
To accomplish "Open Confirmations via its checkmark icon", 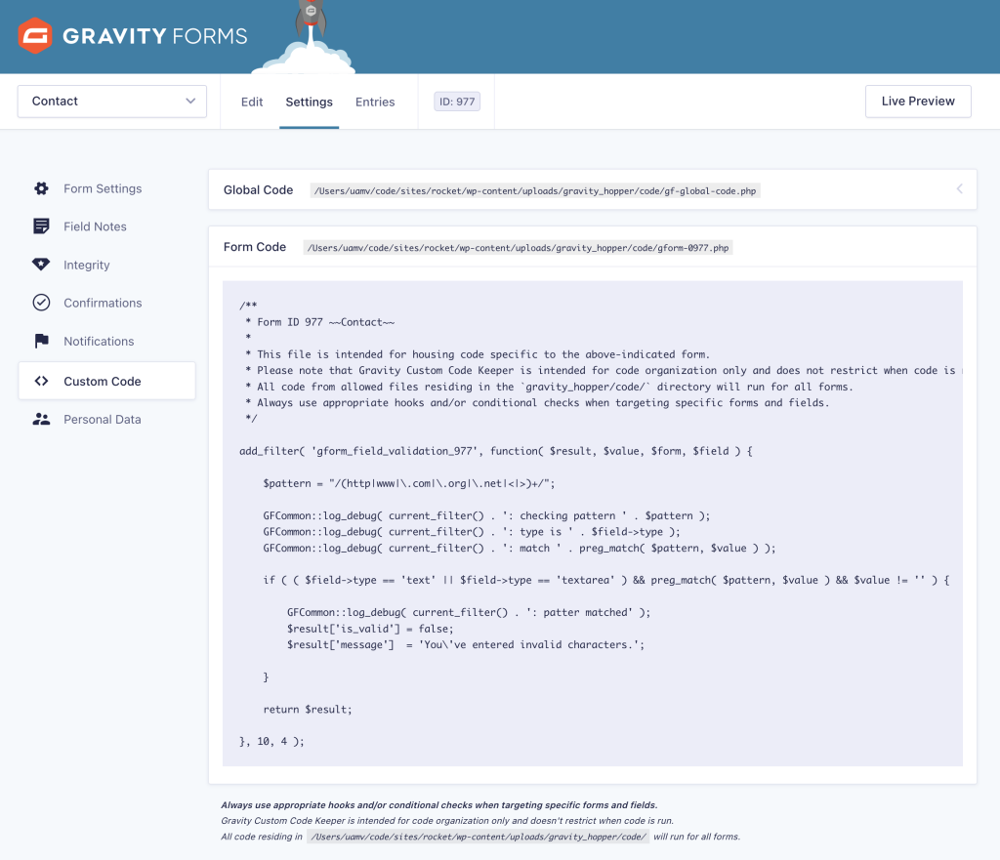I will click(x=40, y=303).
